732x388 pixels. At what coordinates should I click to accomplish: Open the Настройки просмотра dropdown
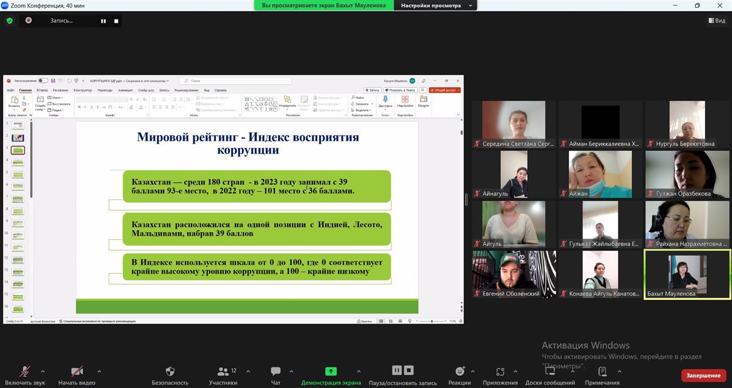(x=436, y=5)
